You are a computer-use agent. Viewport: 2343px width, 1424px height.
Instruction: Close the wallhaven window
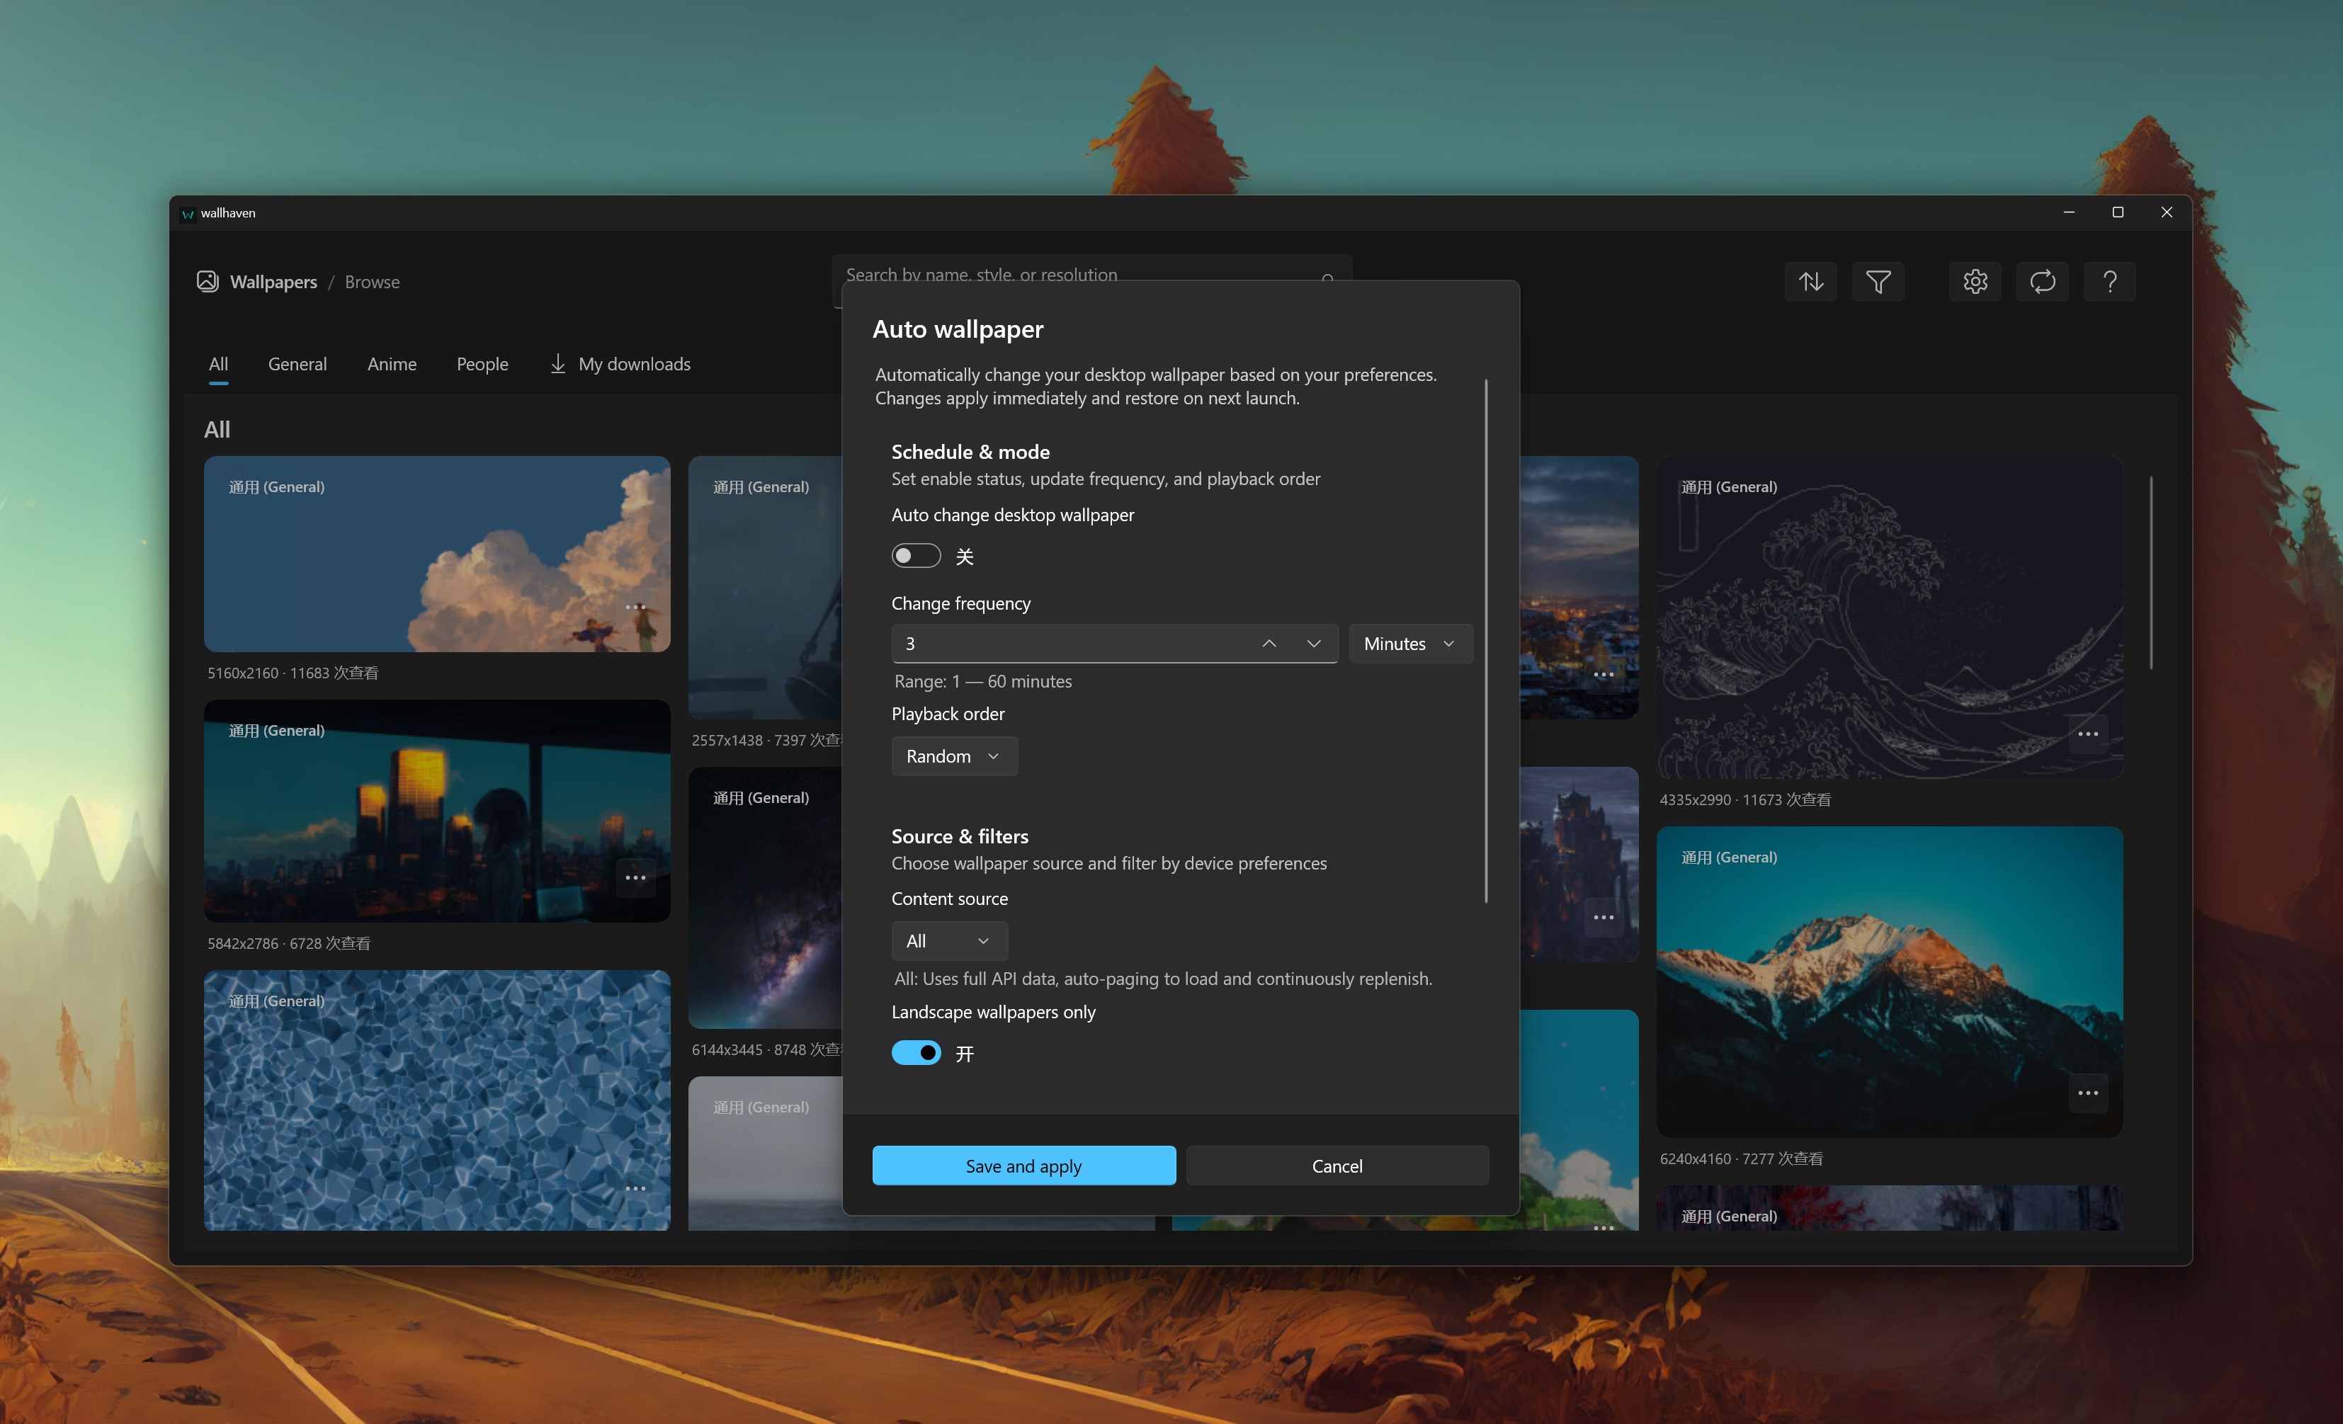[2166, 212]
